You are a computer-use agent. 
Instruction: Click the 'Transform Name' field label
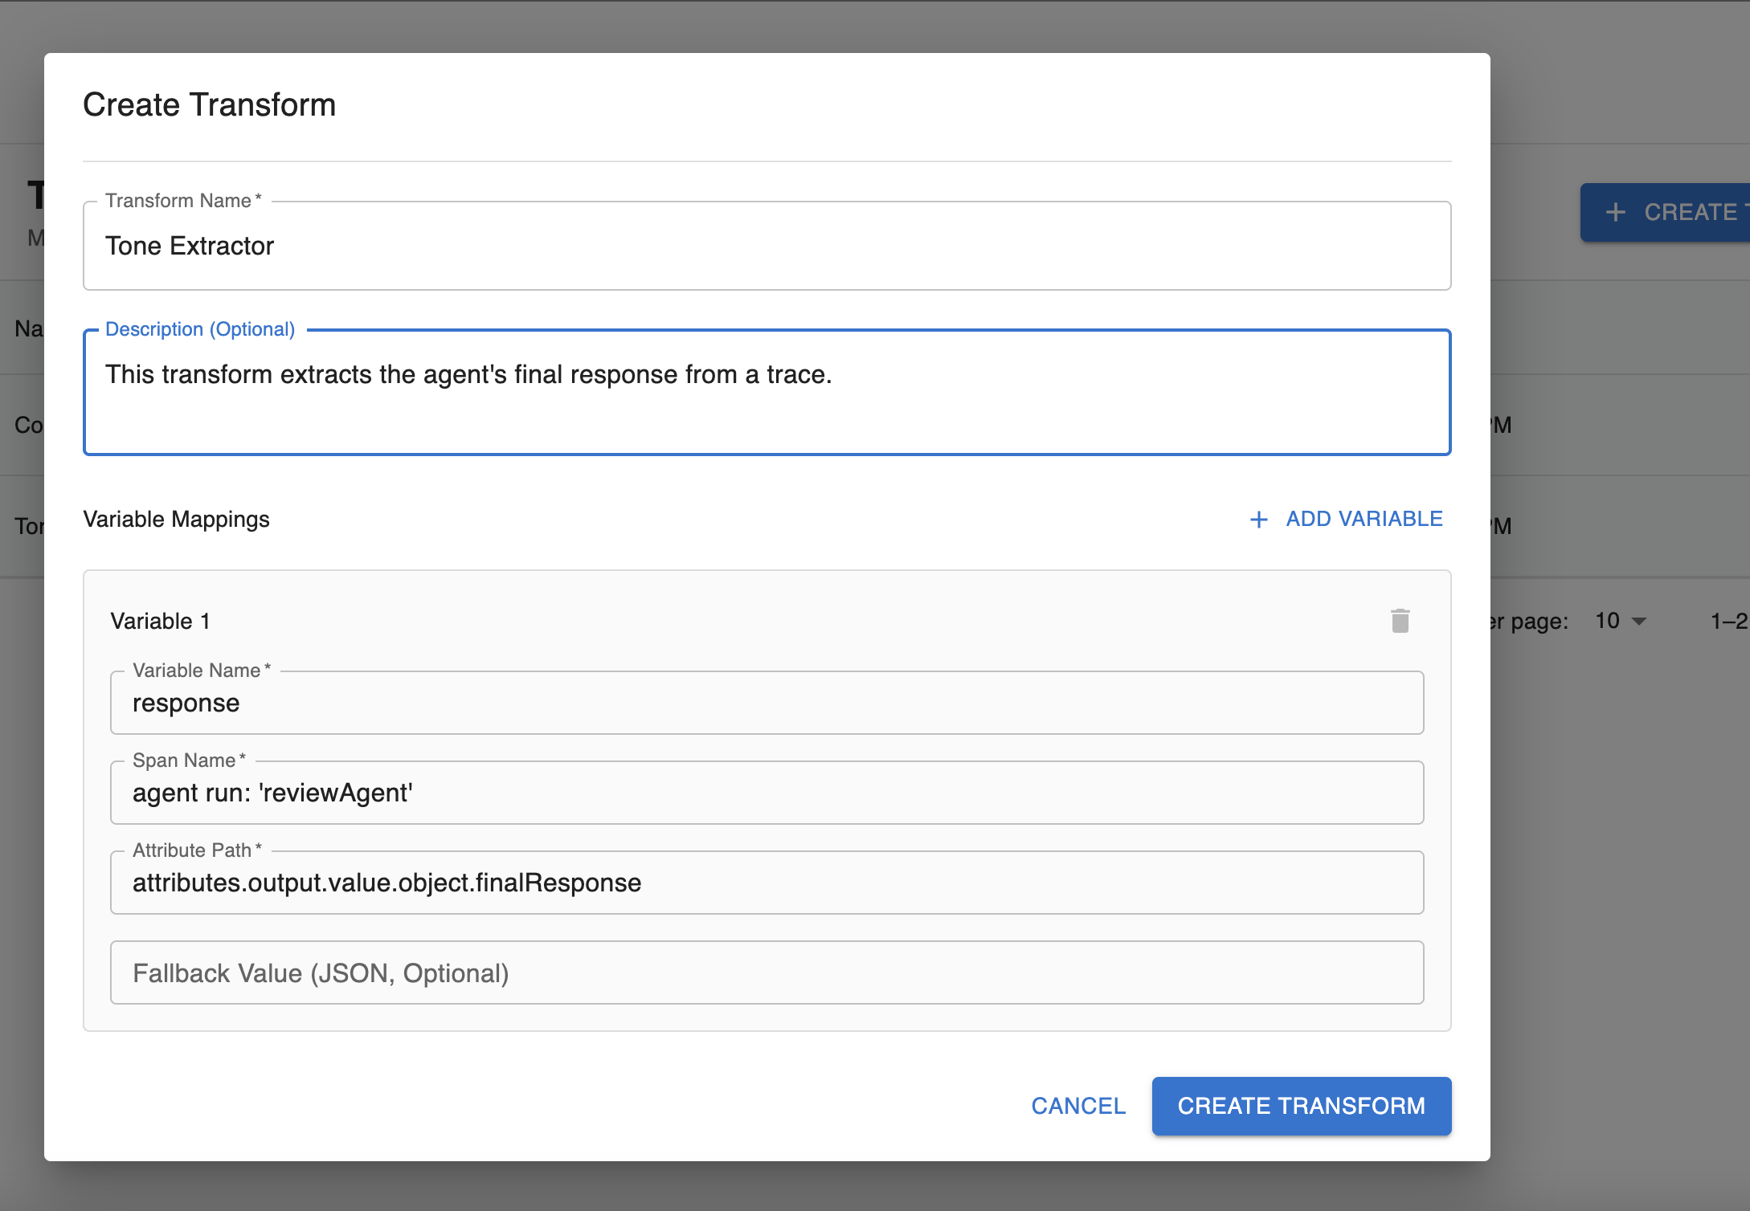(178, 201)
